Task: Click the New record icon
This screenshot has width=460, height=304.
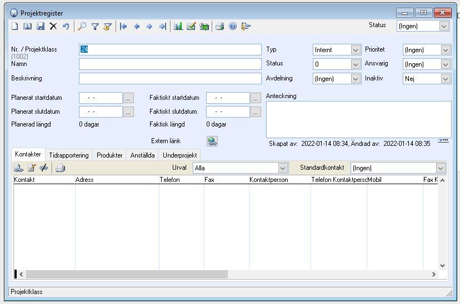Action: (14, 27)
